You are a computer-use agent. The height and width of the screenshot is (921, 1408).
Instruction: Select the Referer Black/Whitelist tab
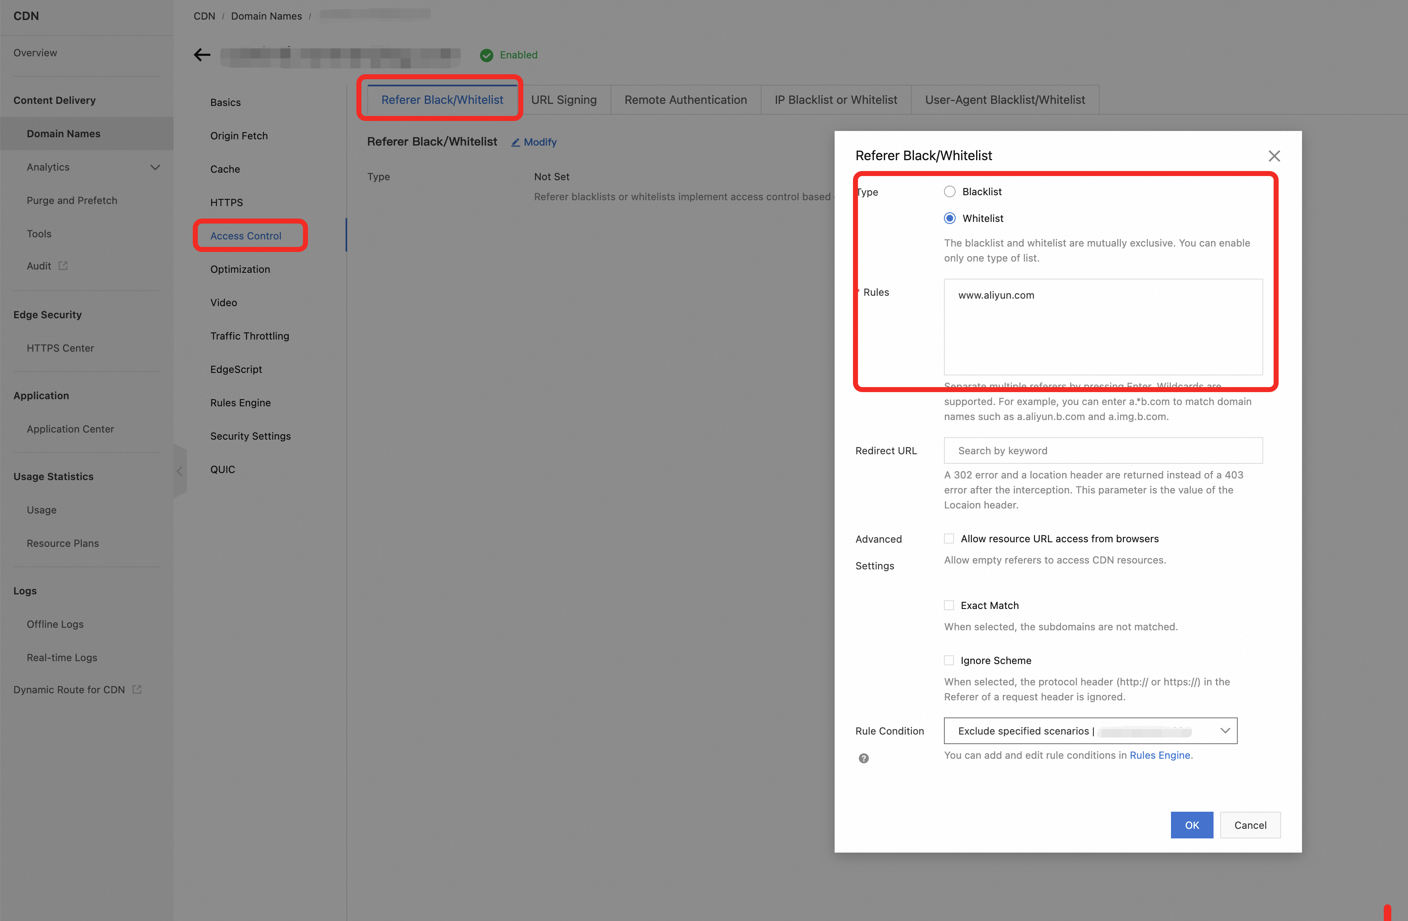[x=442, y=100]
